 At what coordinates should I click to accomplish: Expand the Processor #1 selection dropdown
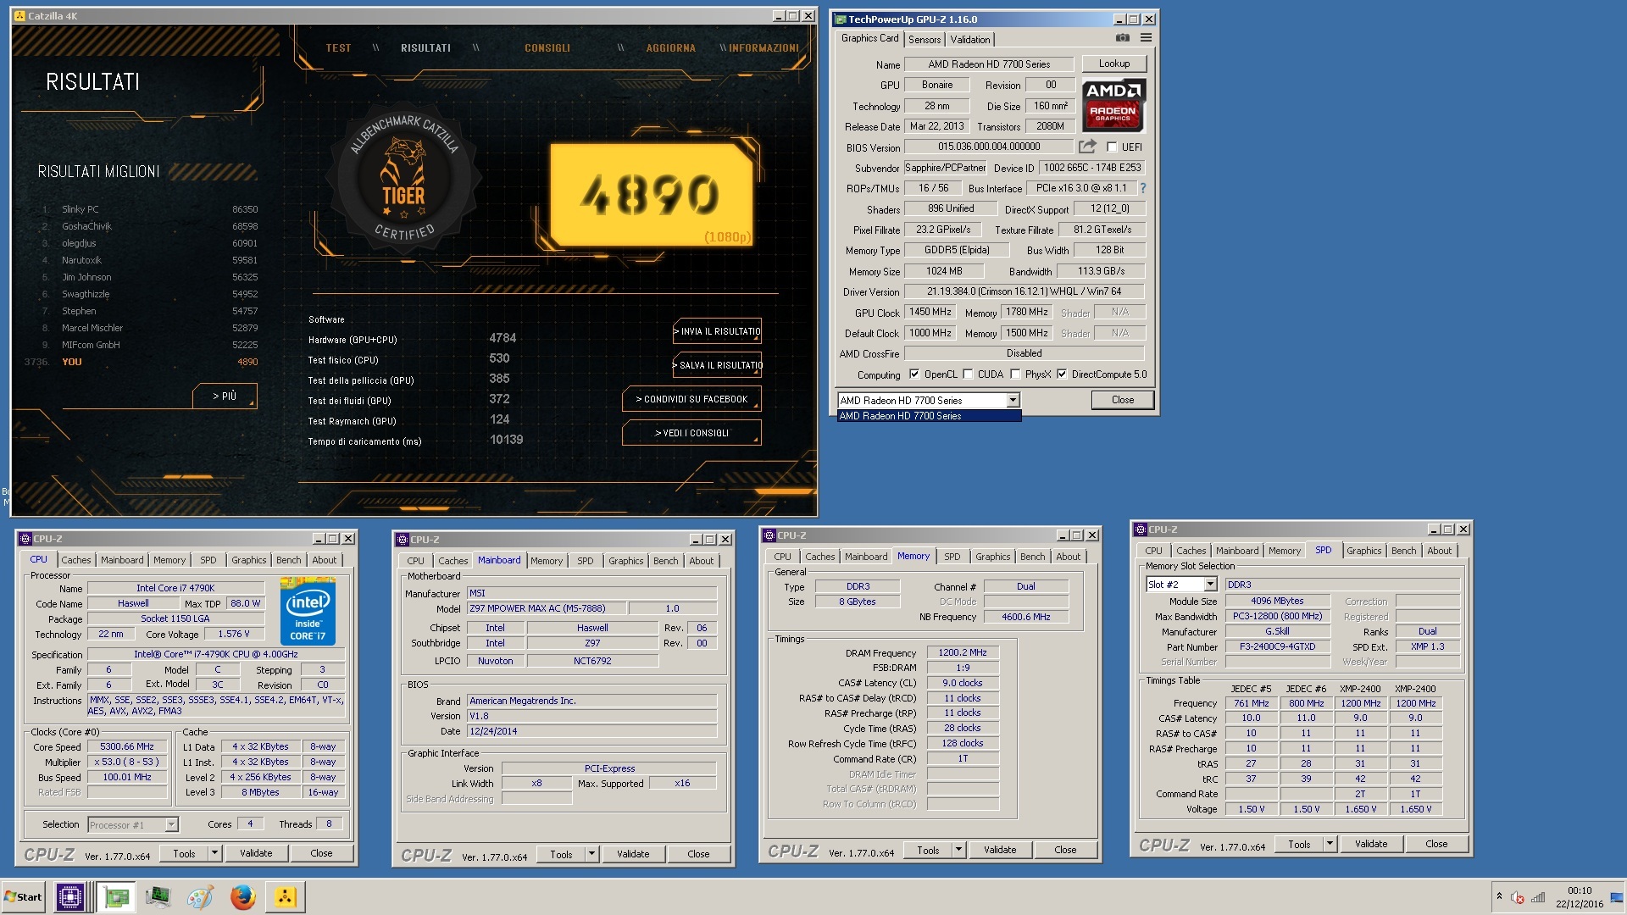(x=171, y=824)
